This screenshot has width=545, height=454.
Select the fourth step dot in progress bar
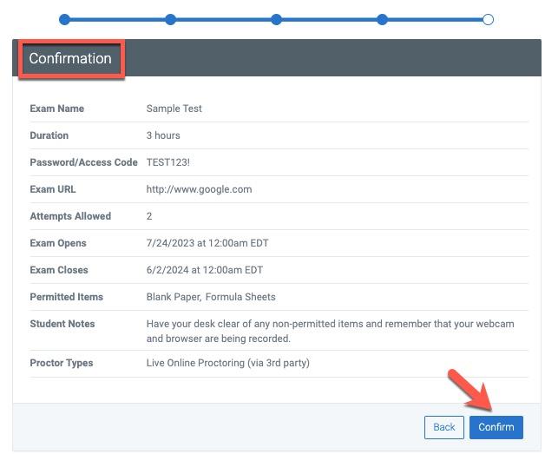click(x=382, y=19)
